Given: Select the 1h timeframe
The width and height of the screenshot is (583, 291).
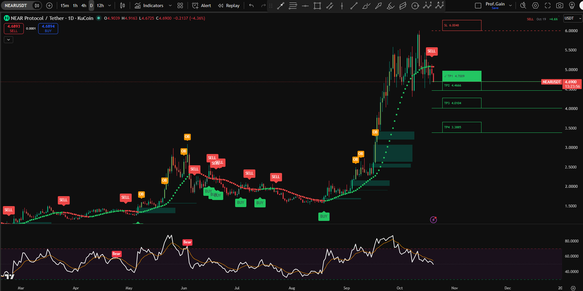Looking at the screenshot, I should 75,5.
